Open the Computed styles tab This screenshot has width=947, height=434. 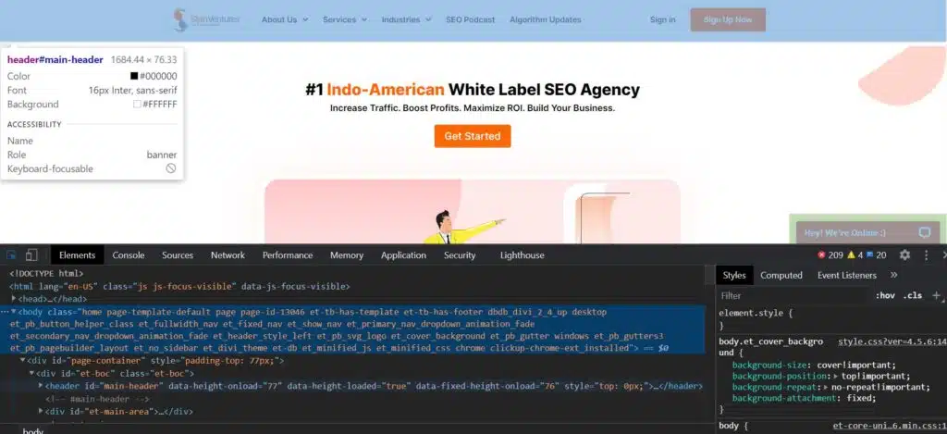point(781,275)
